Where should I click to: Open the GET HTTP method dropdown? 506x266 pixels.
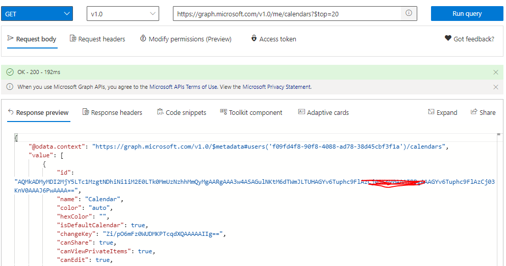coord(37,14)
